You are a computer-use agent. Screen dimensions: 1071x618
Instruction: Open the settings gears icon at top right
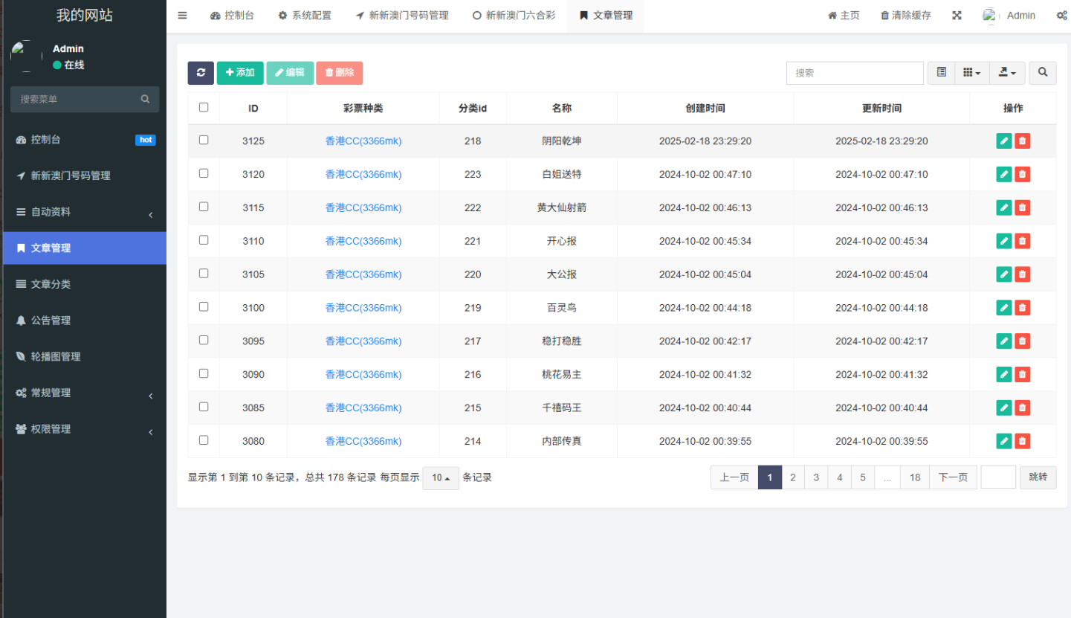coord(1062,16)
